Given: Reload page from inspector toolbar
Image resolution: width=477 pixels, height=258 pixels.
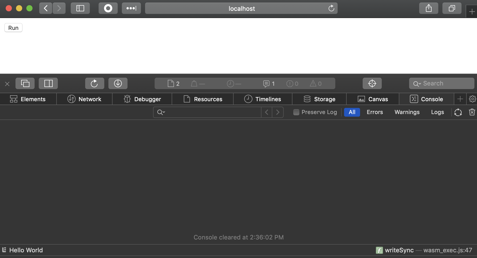Looking at the screenshot, I should tap(95, 83).
